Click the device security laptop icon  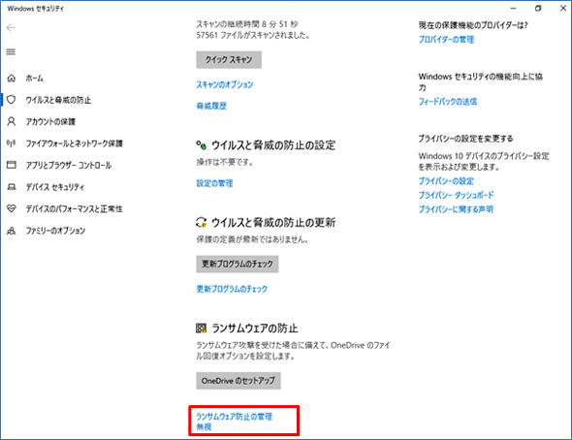click(x=12, y=187)
